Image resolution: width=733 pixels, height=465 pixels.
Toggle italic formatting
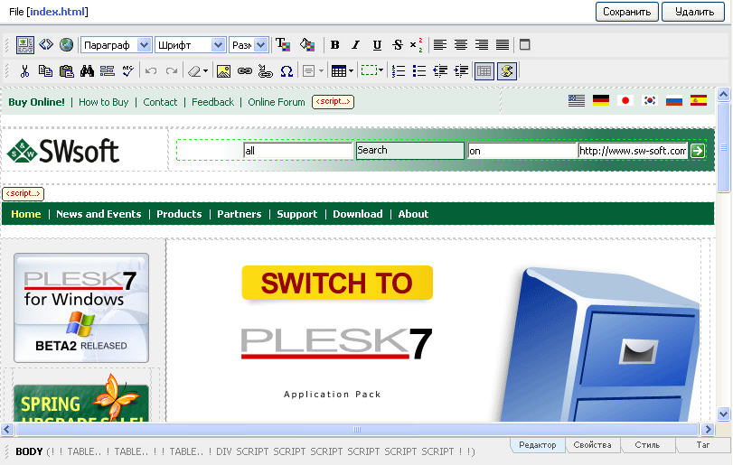click(356, 45)
